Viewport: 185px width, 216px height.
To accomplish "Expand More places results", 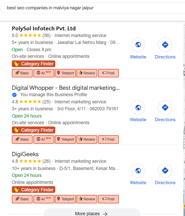I will 91,213.
